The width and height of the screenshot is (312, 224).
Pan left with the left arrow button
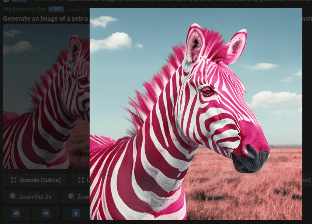click(x=16, y=213)
